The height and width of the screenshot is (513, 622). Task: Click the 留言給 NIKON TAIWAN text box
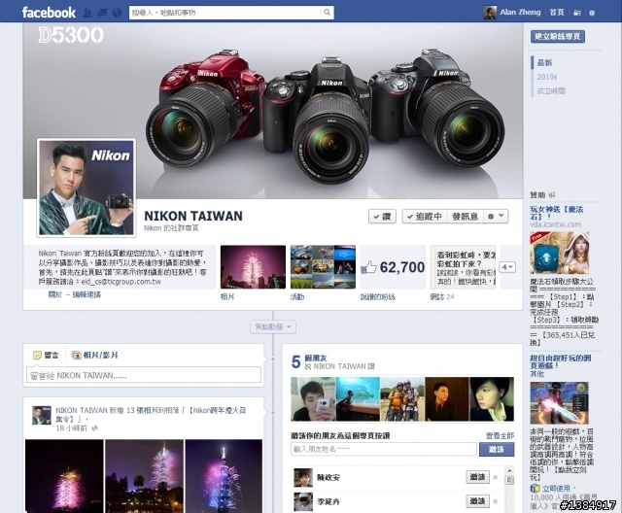tap(144, 375)
